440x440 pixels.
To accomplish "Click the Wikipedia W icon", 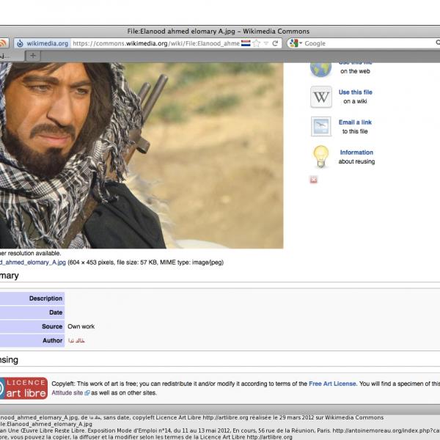I will click(x=321, y=97).
